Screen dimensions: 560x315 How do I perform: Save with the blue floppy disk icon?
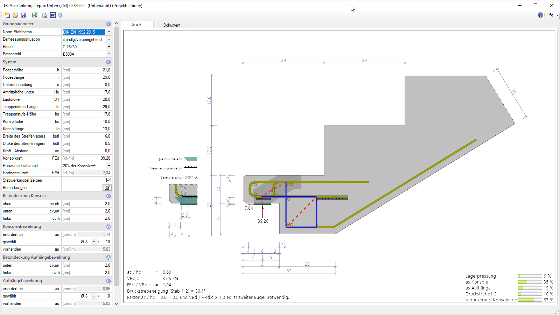coord(23,15)
